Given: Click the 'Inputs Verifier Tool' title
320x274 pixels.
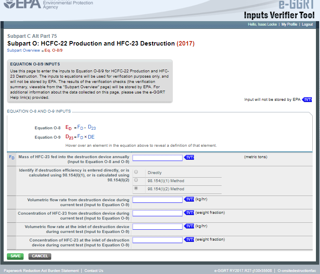Looking at the screenshot, I should pyautogui.click(x=279, y=15).
